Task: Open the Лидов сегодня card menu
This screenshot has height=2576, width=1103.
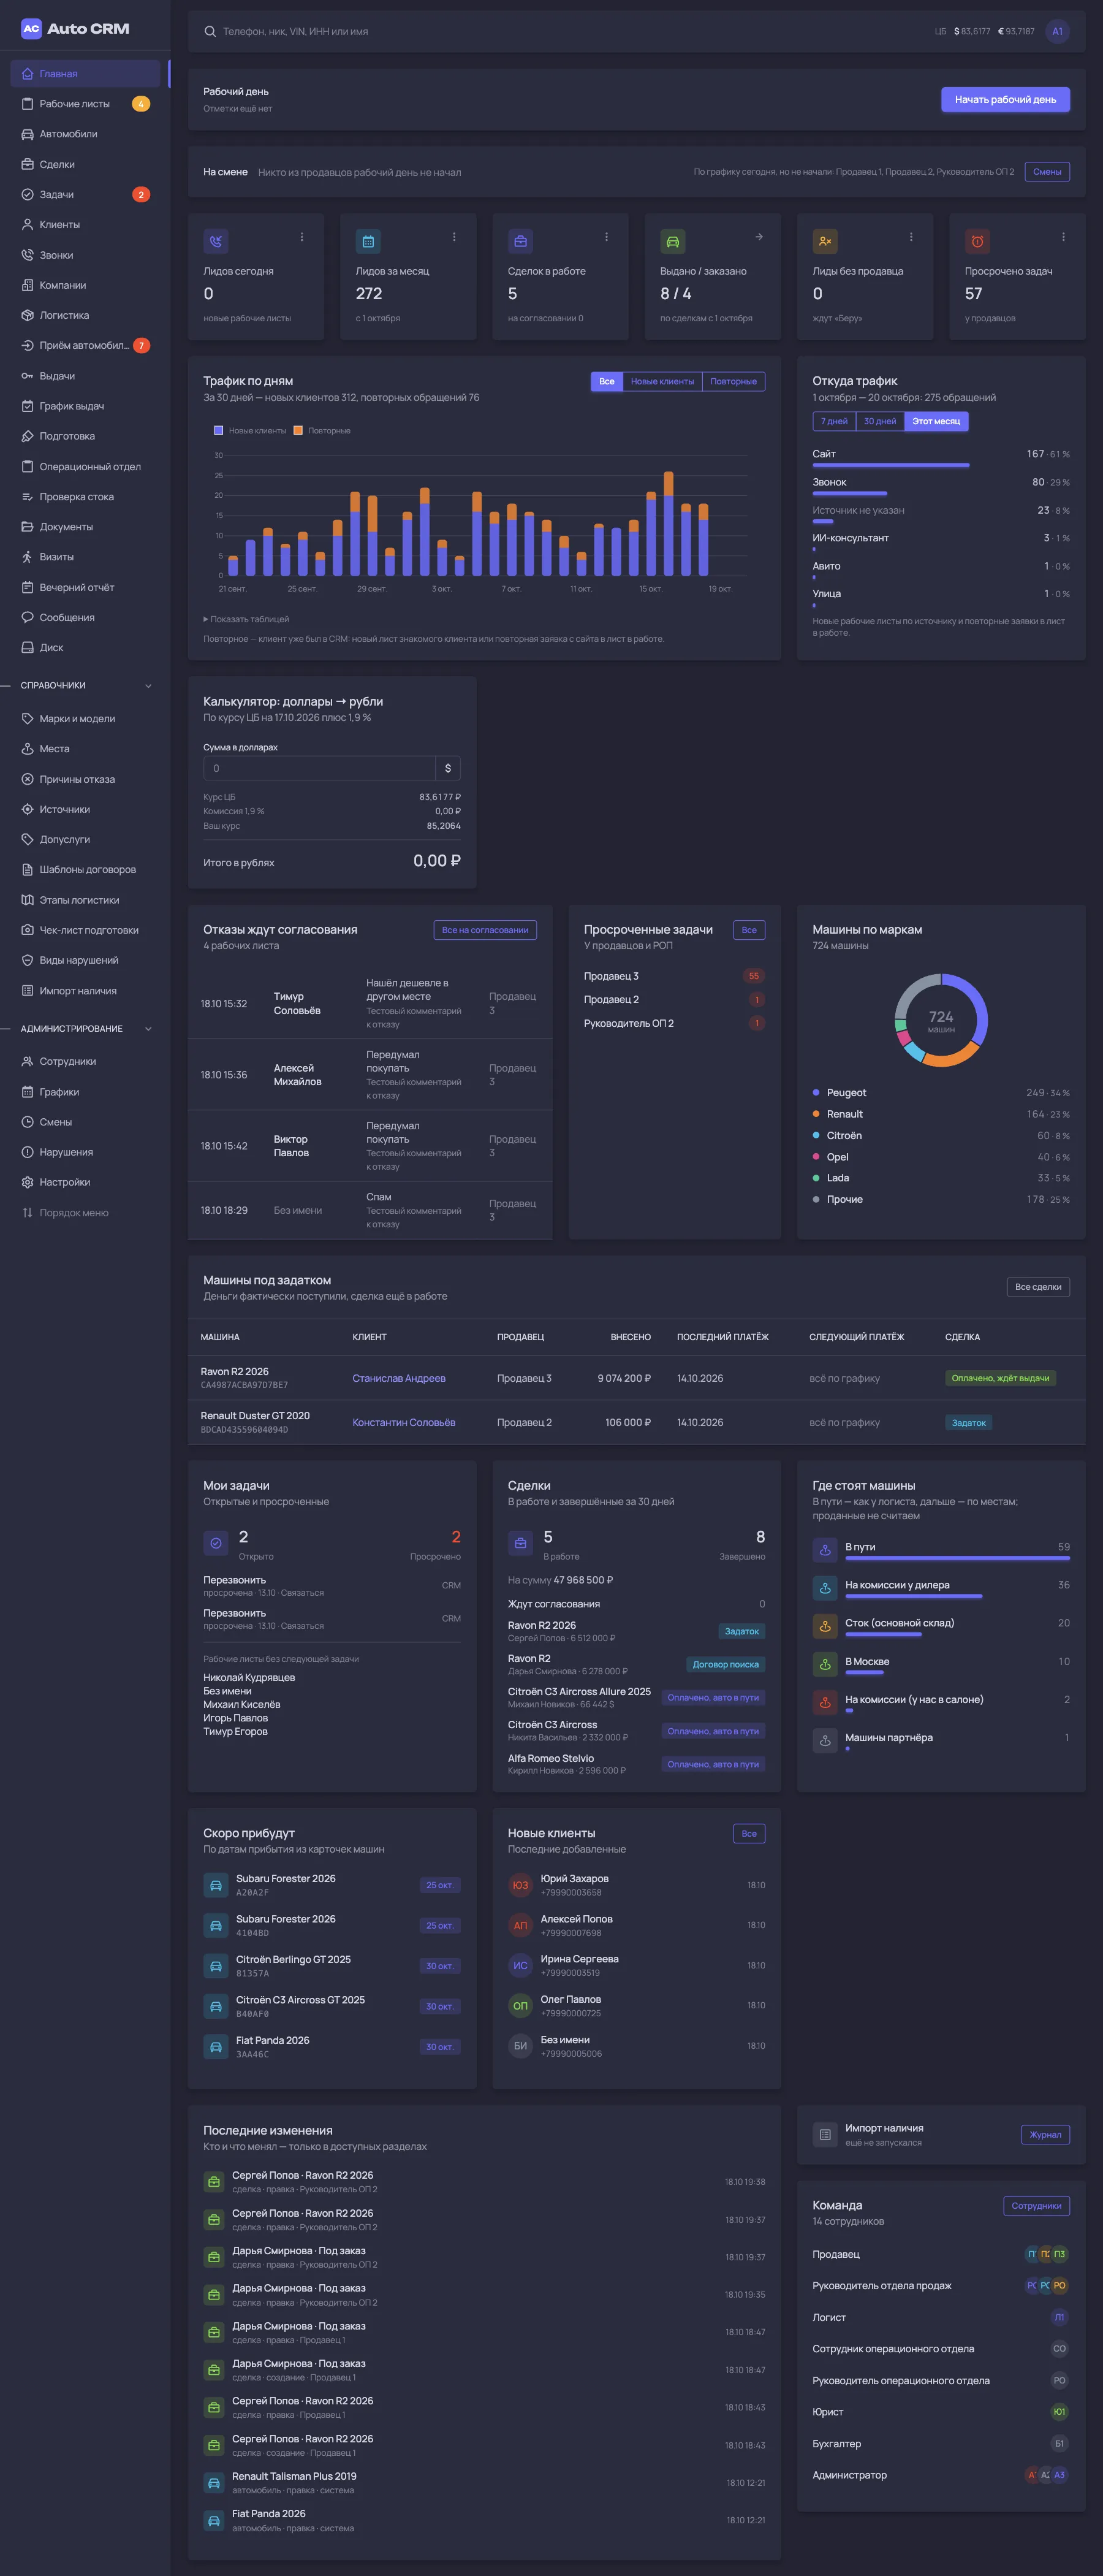Action: (302, 237)
